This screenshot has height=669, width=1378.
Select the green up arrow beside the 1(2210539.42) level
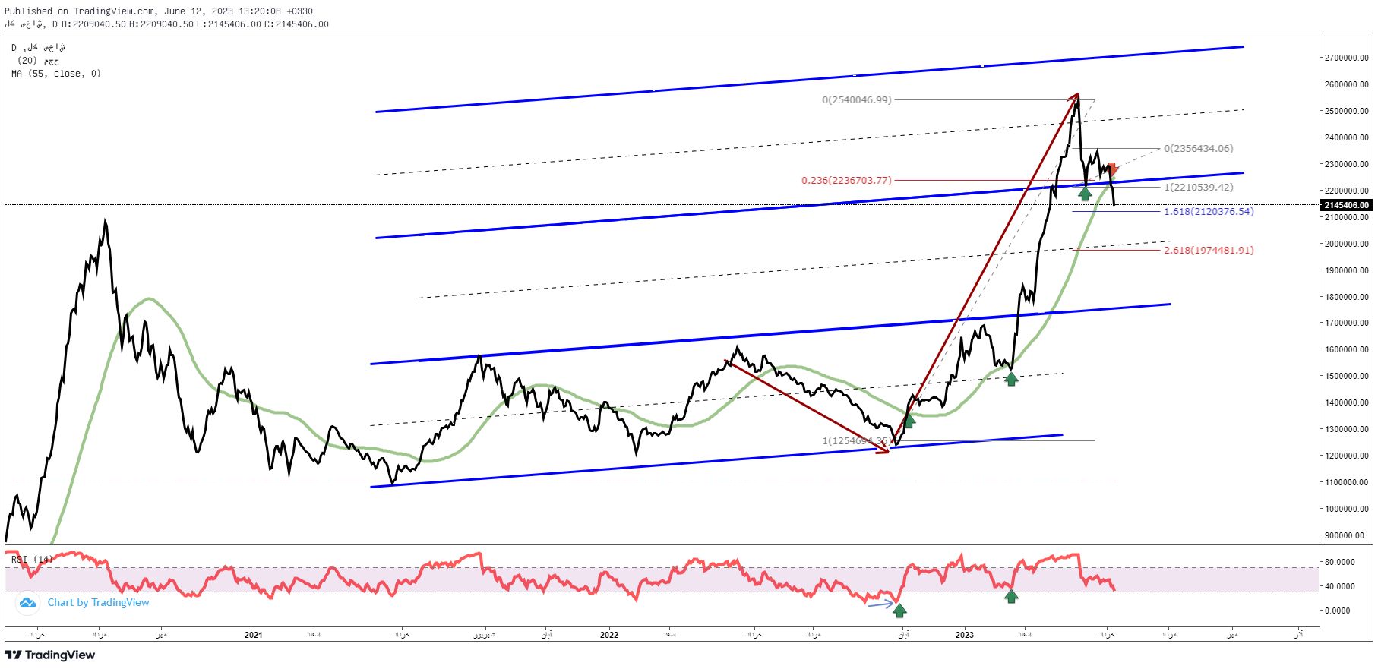pos(1085,193)
